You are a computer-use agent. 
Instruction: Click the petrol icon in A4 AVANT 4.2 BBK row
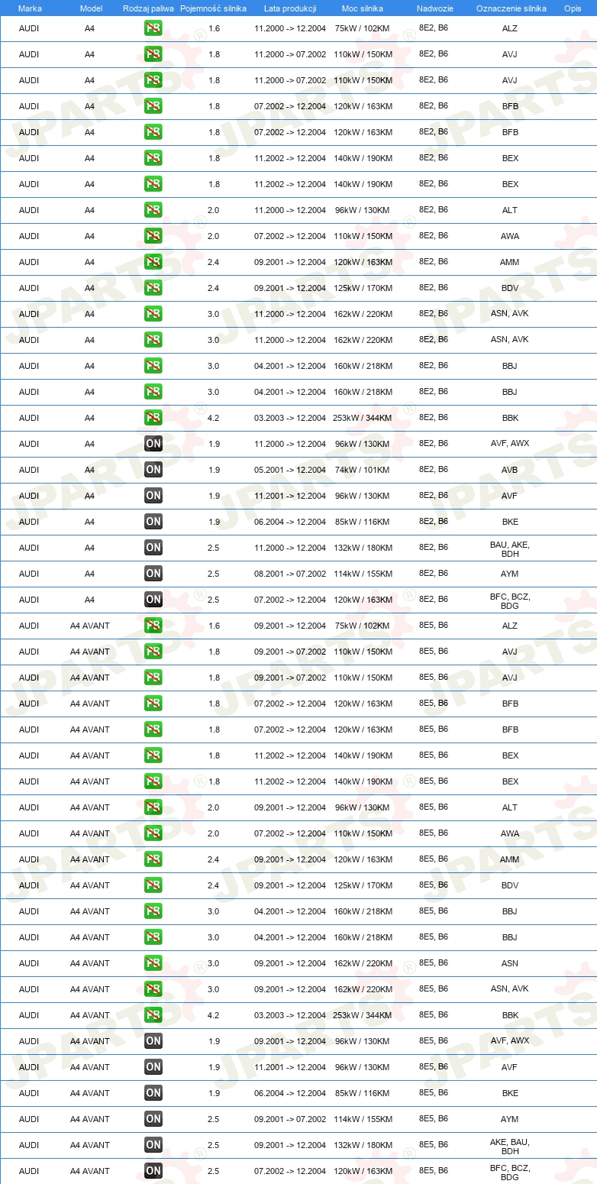153,1016
